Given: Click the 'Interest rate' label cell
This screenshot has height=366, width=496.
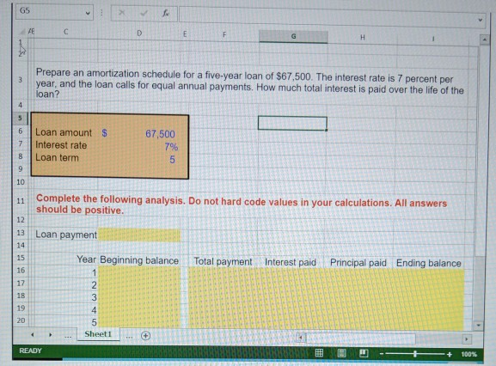Looking at the screenshot, I should tap(61, 145).
